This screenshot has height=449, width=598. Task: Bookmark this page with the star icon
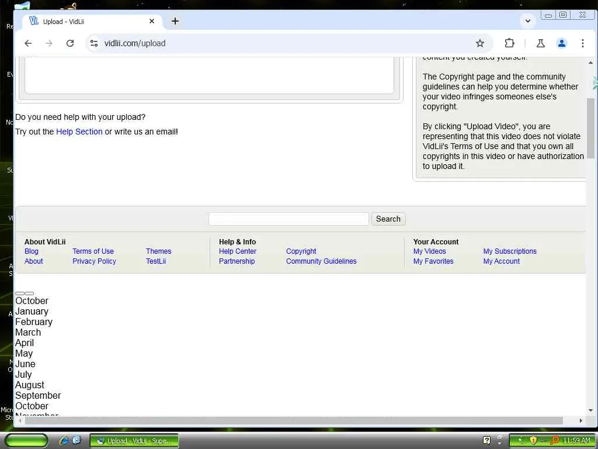point(480,43)
